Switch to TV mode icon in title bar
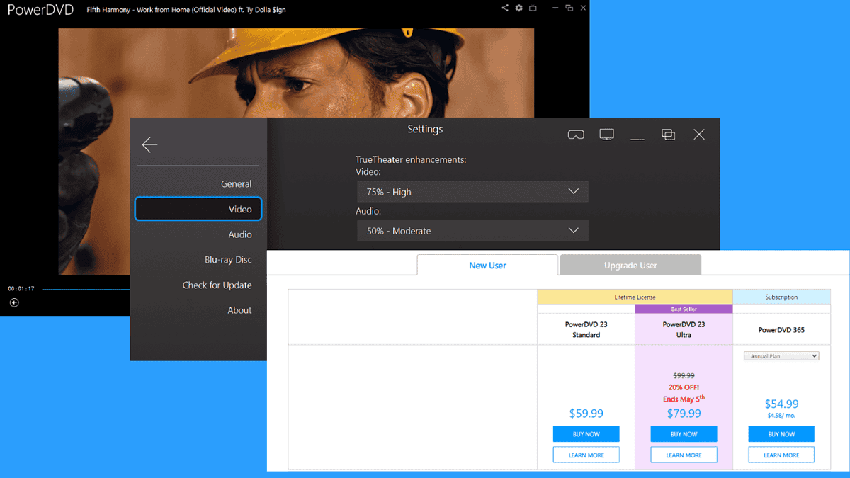The image size is (850, 478). point(533,8)
